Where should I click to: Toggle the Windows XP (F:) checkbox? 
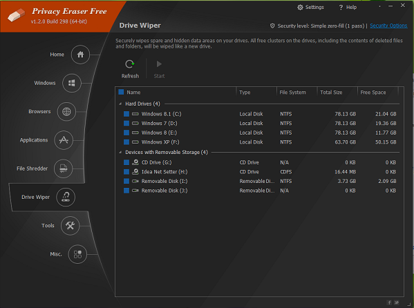(126, 142)
